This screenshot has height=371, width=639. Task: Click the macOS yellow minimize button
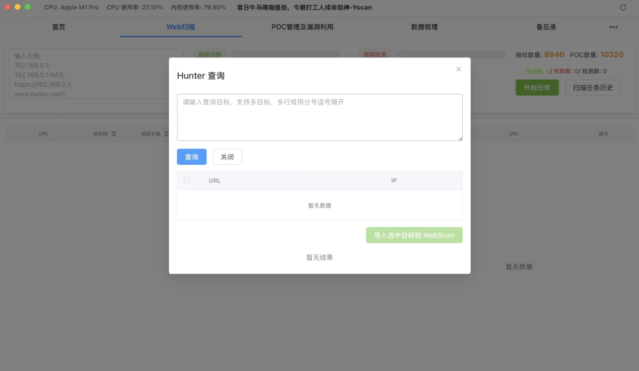(18, 7)
